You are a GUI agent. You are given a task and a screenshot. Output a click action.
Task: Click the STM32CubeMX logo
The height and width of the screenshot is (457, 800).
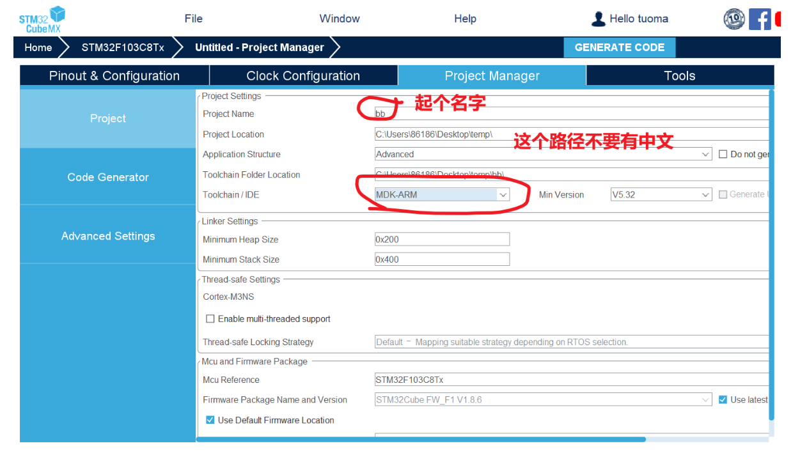pos(42,20)
